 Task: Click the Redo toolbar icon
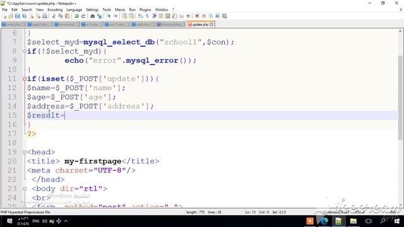pos(83,16)
